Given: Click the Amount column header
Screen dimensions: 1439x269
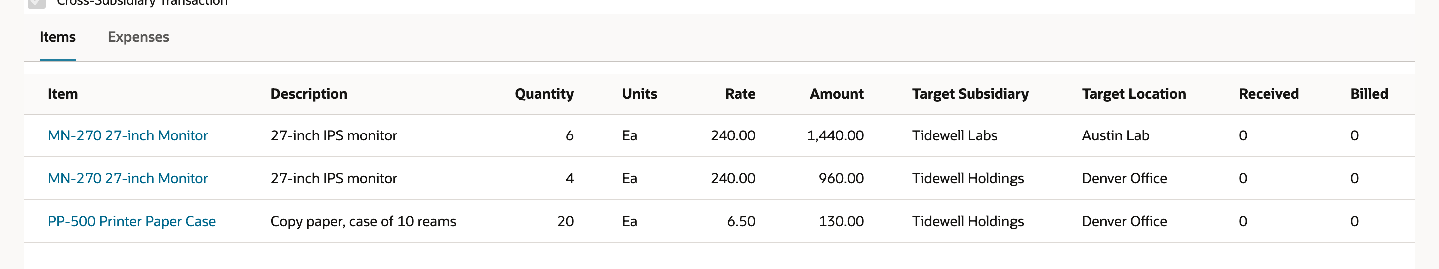Looking at the screenshot, I should coord(837,94).
